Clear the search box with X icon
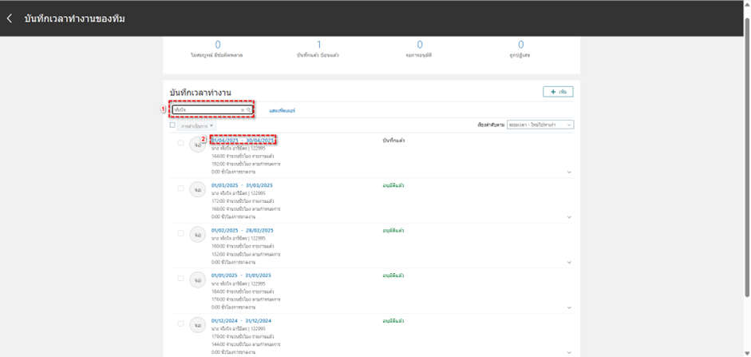The image size is (751, 357). click(x=243, y=110)
